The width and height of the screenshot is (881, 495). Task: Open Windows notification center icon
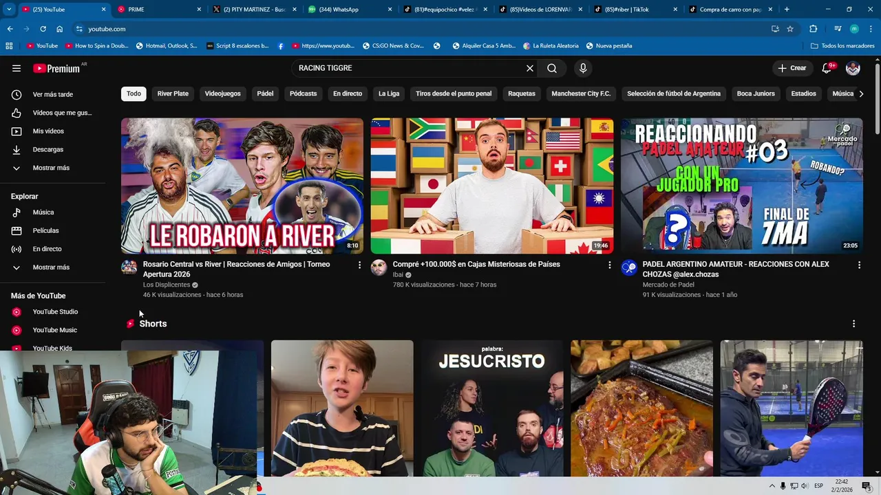tap(866, 486)
